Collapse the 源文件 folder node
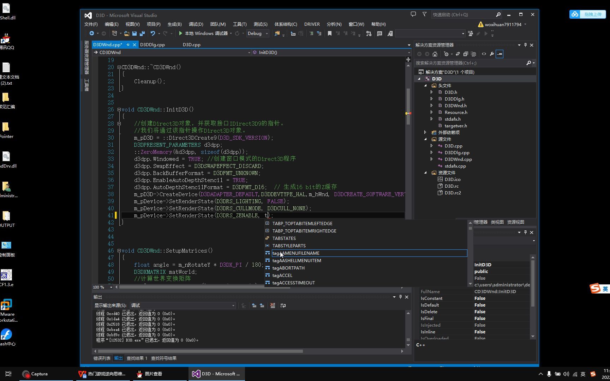 (x=425, y=139)
